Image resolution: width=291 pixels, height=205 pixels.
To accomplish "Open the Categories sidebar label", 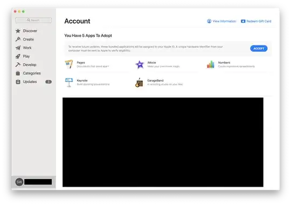I will [x=32, y=73].
